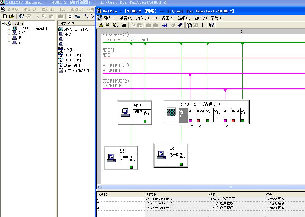Click NetPro horizontal scrollbar left arrow
Viewport: 305px width, 217px height.
pos(99,187)
